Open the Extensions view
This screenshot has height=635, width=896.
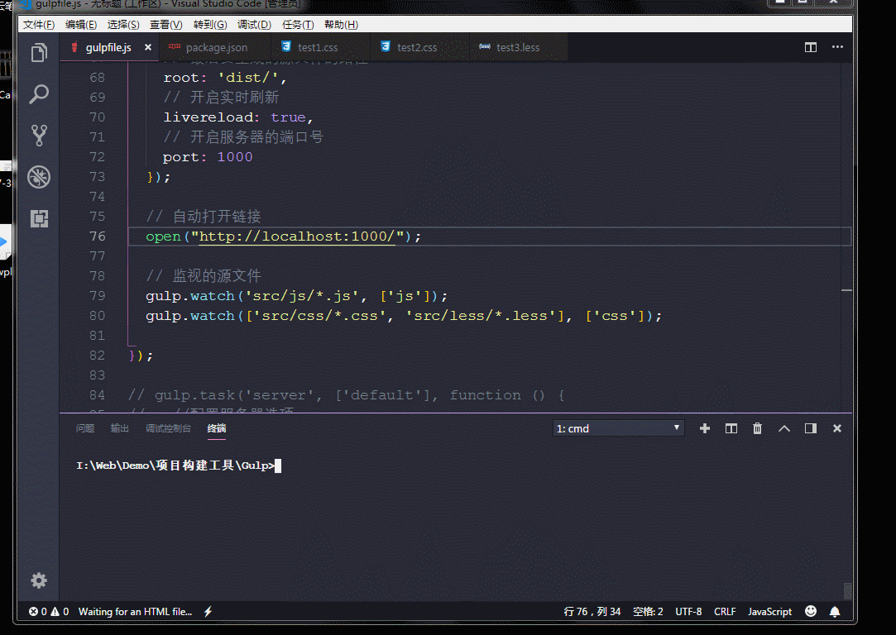[x=39, y=218]
